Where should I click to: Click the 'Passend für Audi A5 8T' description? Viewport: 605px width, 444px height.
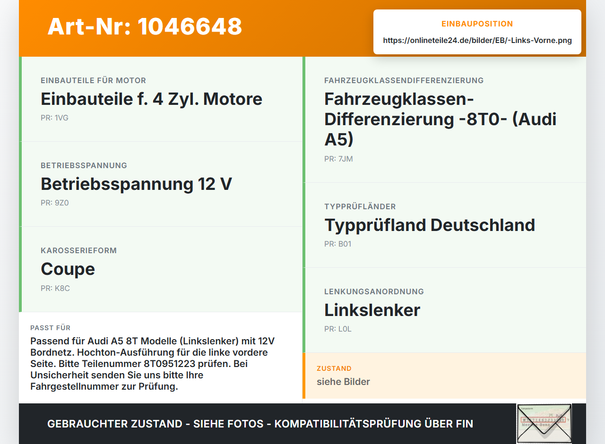pyautogui.click(x=153, y=364)
